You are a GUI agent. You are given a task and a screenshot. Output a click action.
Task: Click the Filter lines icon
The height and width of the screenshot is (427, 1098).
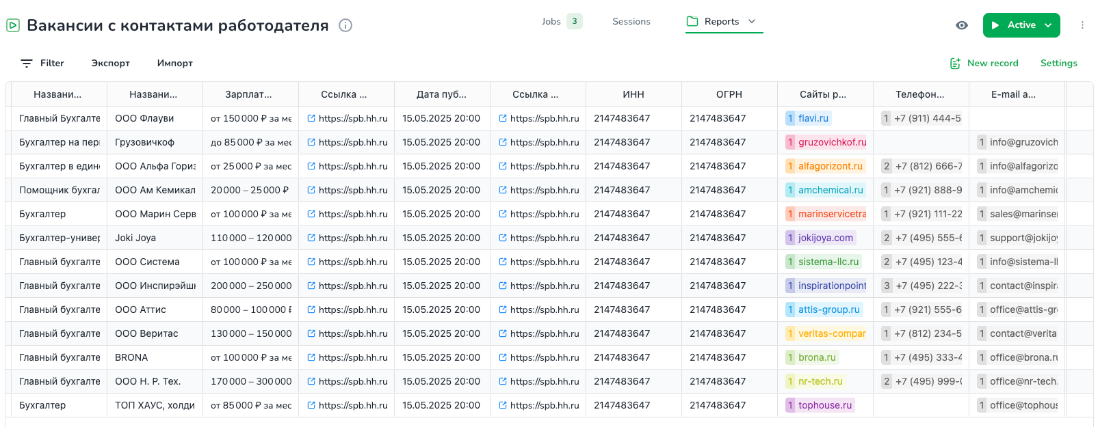tap(27, 63)
